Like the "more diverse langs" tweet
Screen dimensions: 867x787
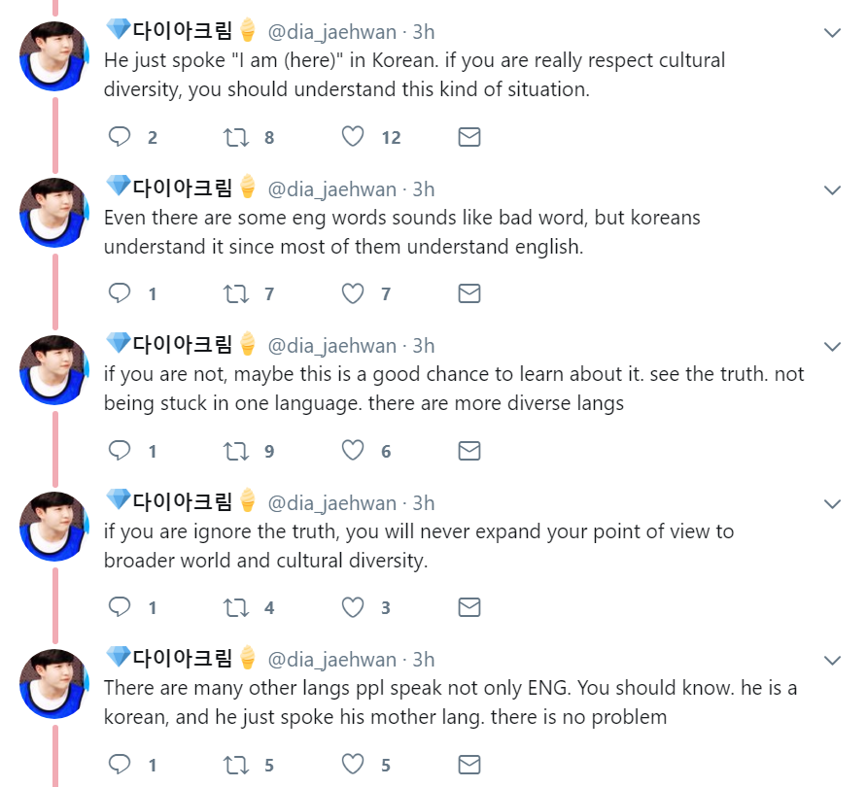(x=353, y=451)
